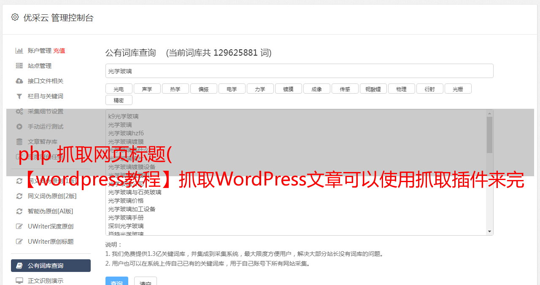Click the 衍射 tag button

[429, 89]
